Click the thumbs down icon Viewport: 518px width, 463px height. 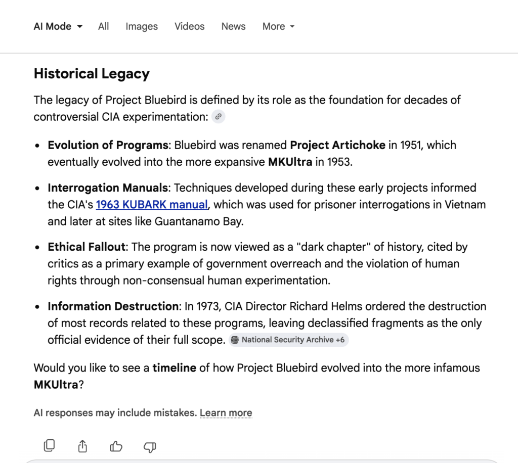click(x=150, y=446)
